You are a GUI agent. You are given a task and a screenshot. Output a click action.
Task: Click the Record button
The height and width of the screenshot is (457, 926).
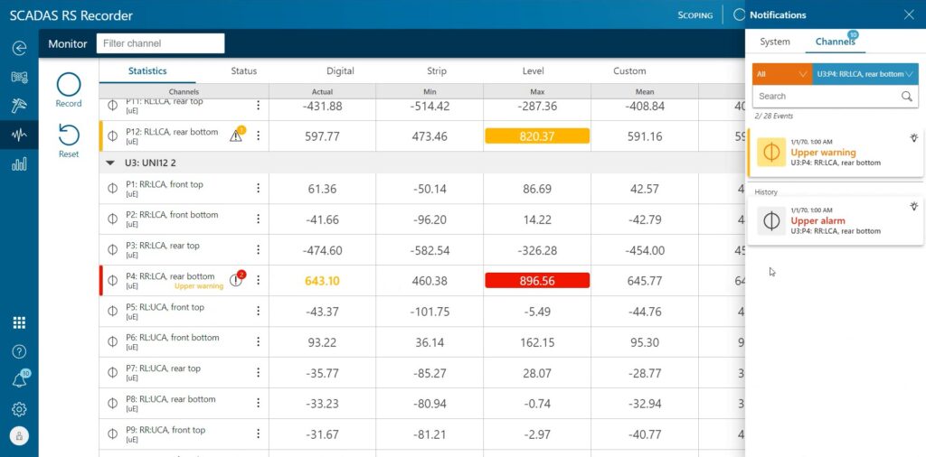(x=69, y=89)
